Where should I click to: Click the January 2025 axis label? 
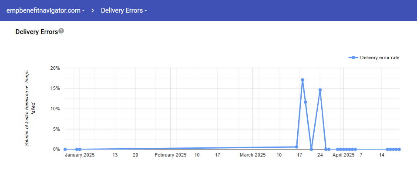[x=80, y=155]
